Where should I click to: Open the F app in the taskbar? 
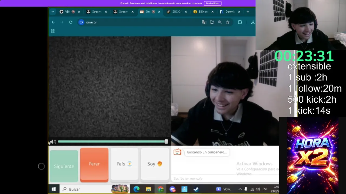[184, 189]
